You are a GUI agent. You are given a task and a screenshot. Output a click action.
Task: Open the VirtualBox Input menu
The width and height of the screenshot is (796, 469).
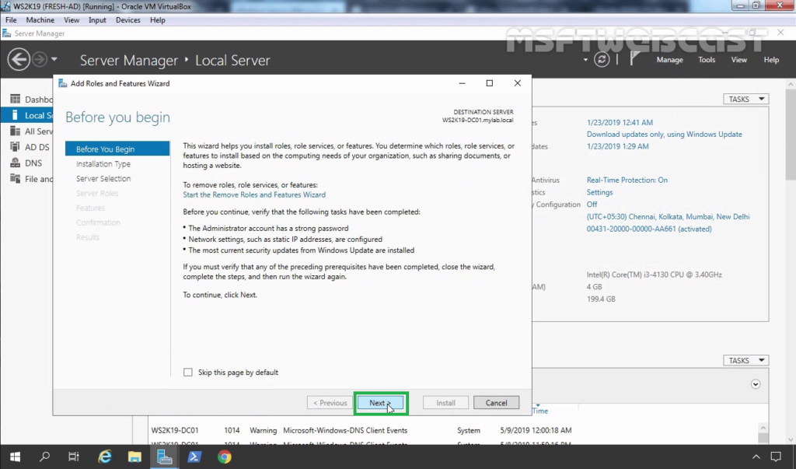point(97,19)
